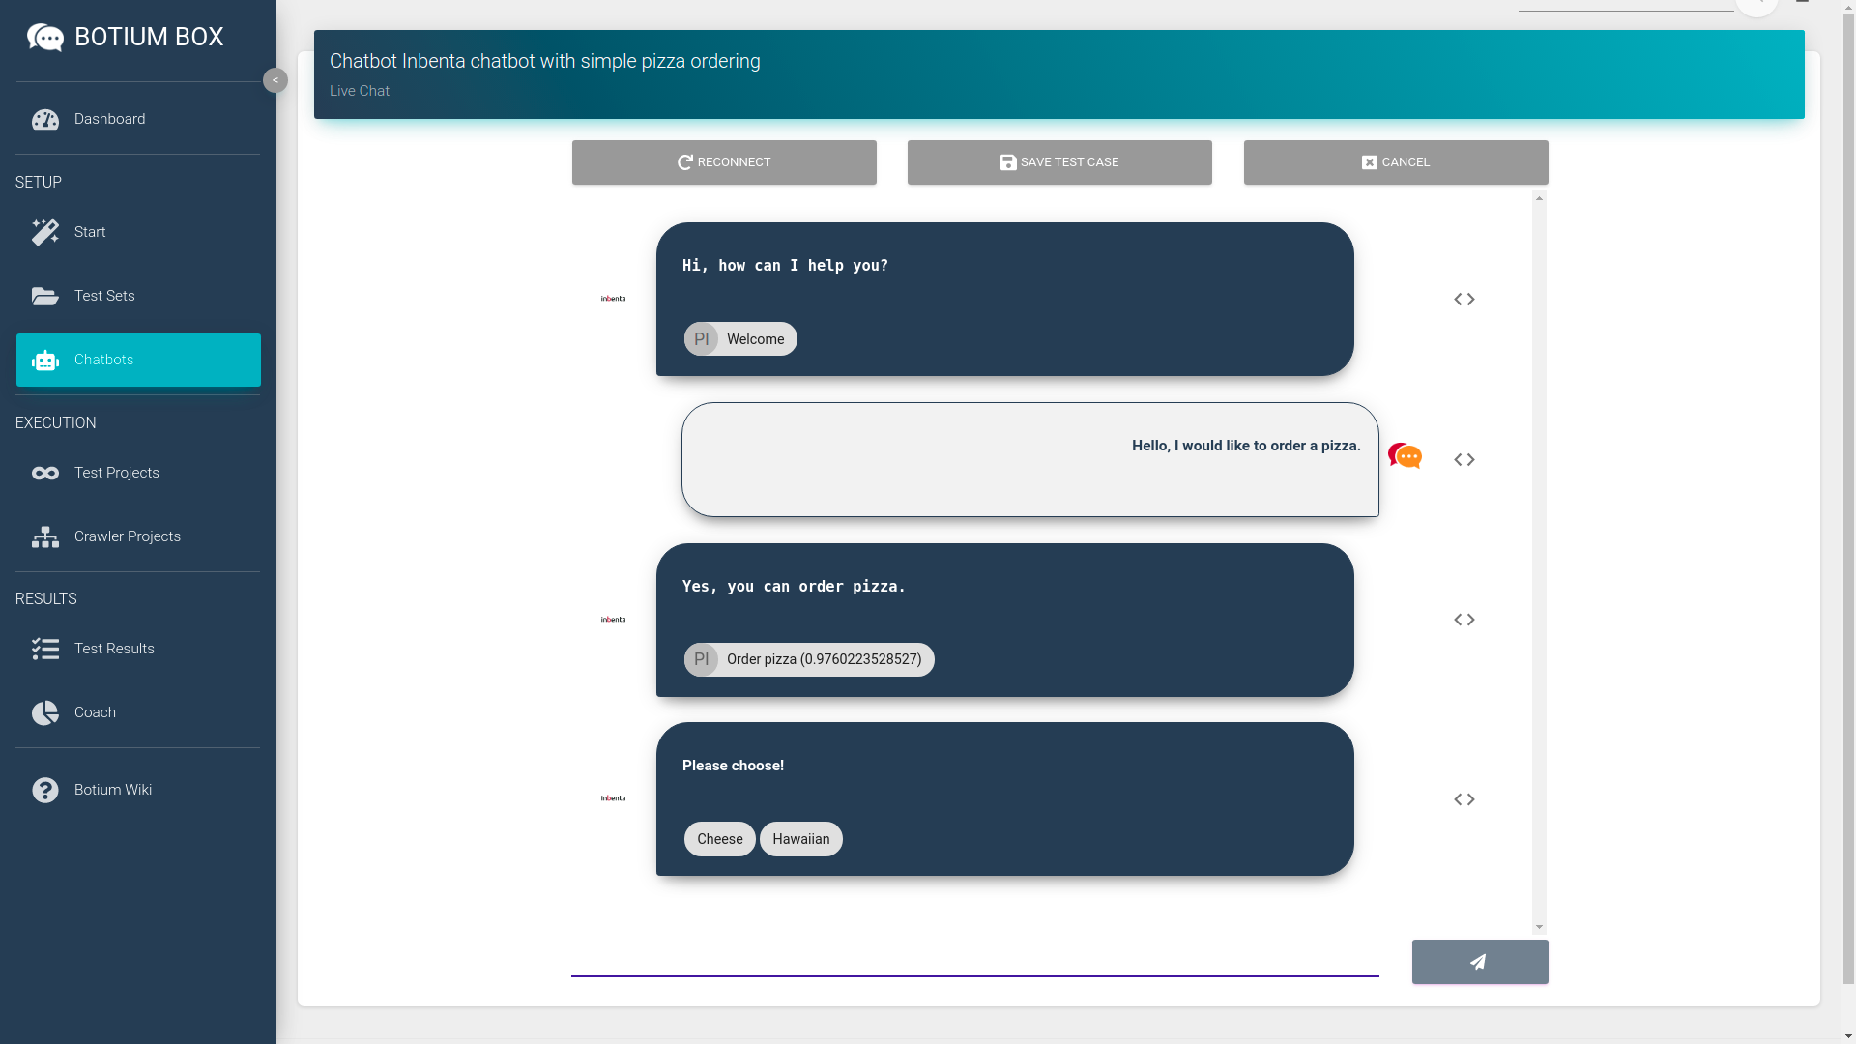The width and height of the screenshot is (1856, 1044).
Task: Click the Test Projects infinity icon
Action: click(45, 474)
